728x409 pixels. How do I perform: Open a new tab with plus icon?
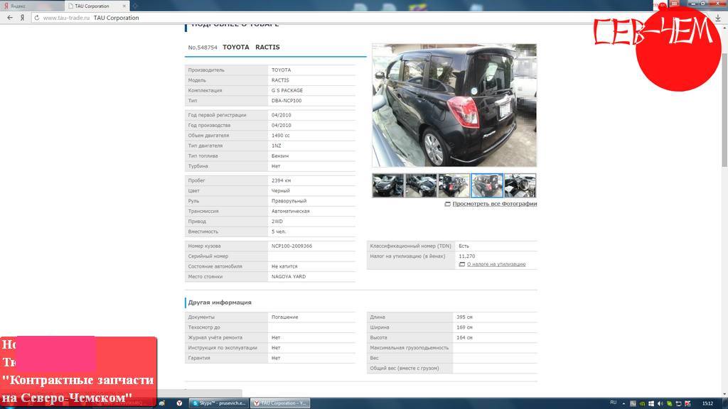coord(135,6)
